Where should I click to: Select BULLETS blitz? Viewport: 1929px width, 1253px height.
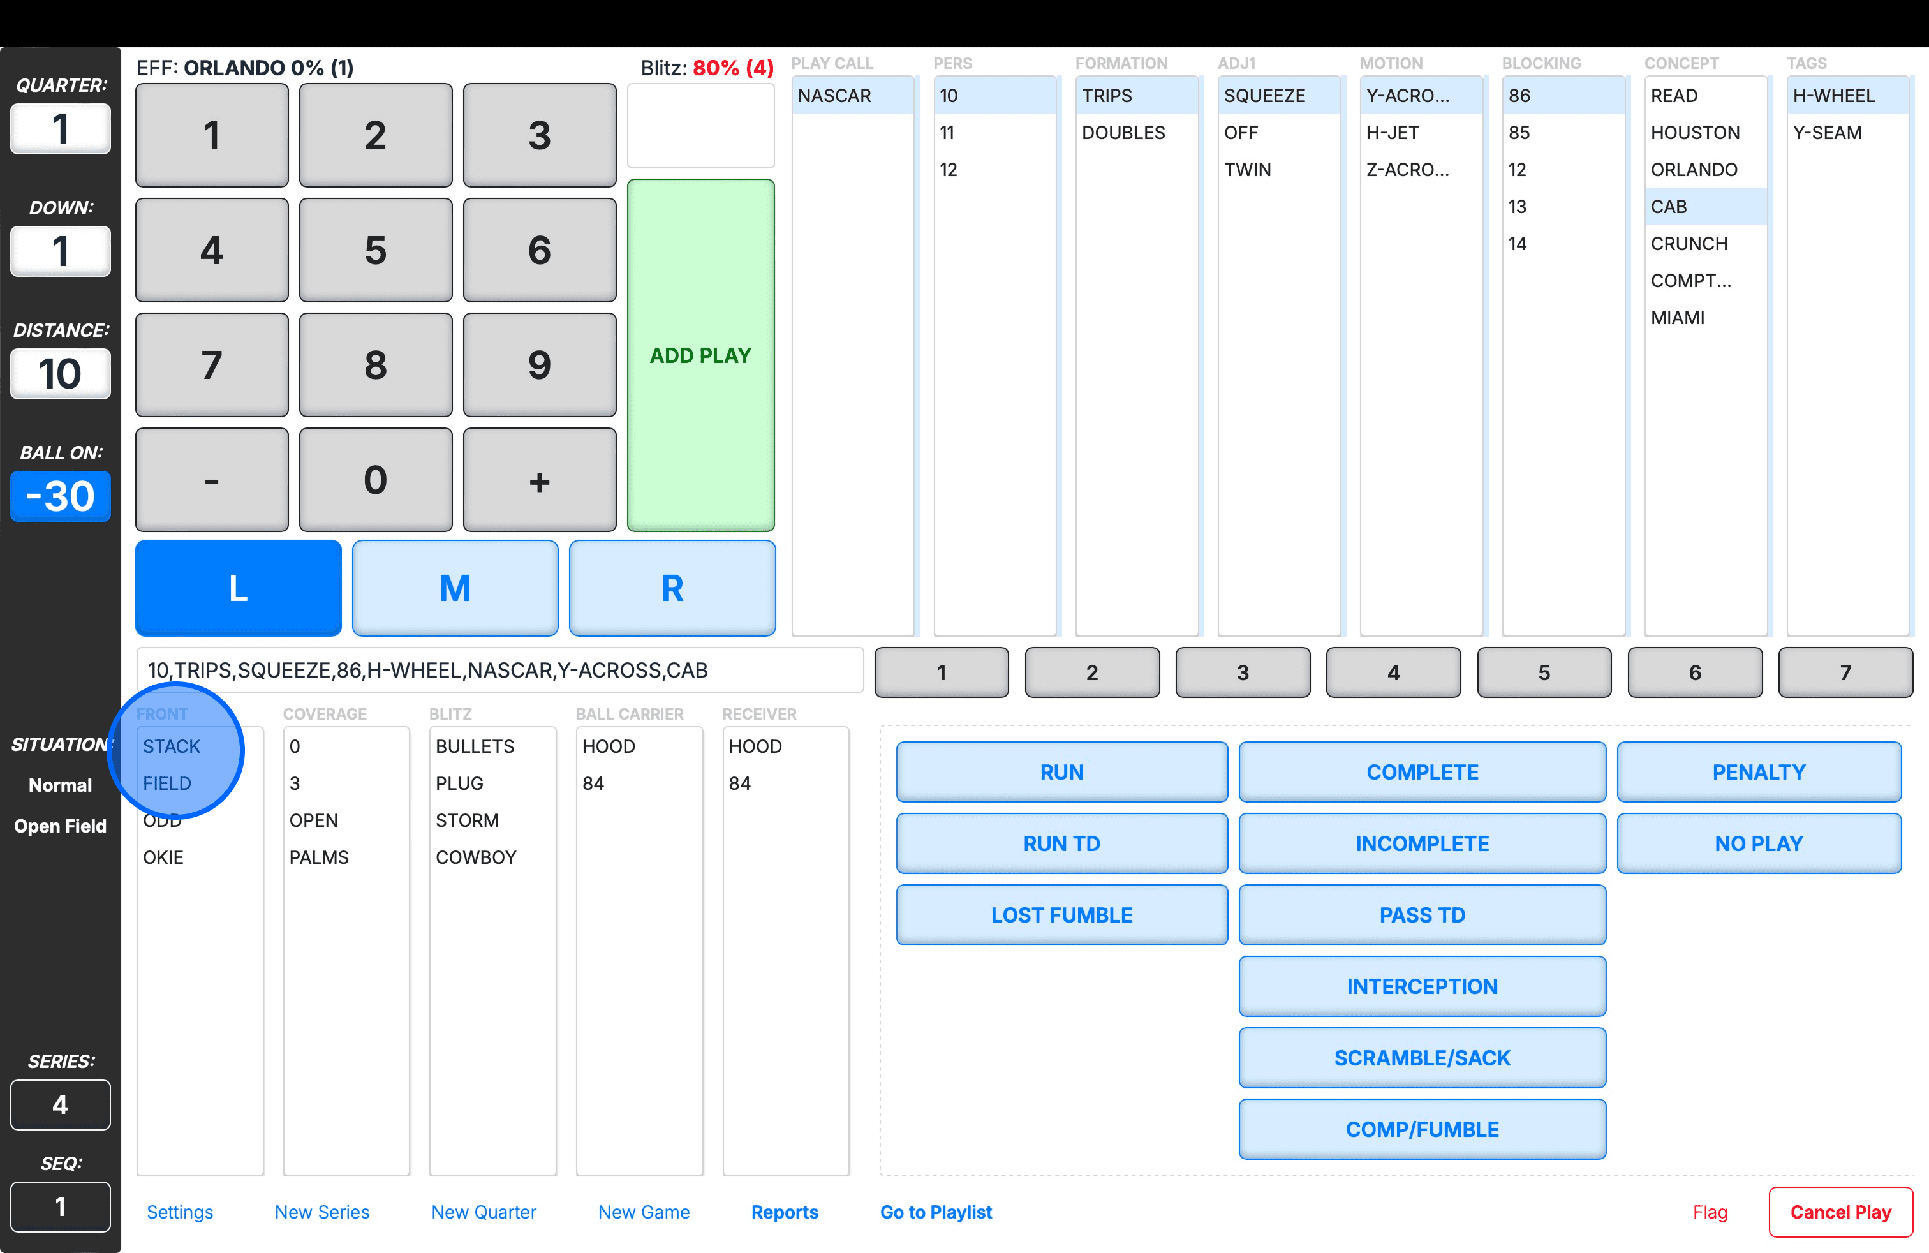pyautogui.click(x=492, y=746)
